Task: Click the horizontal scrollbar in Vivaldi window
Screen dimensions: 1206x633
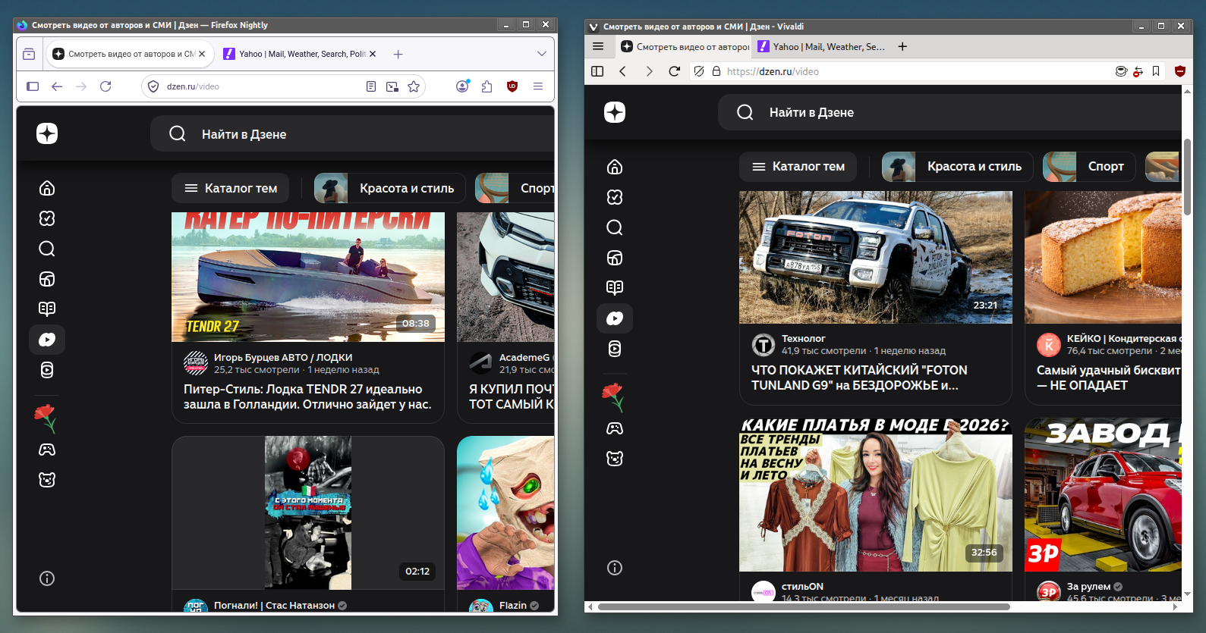Action: pyautogui.click(x=803, y=606)
